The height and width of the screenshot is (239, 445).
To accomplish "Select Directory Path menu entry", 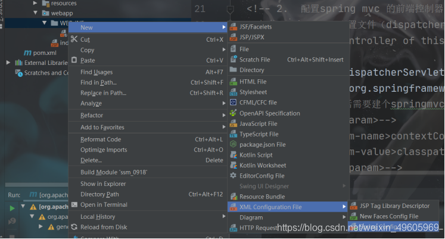I will (x=148, y=194).
